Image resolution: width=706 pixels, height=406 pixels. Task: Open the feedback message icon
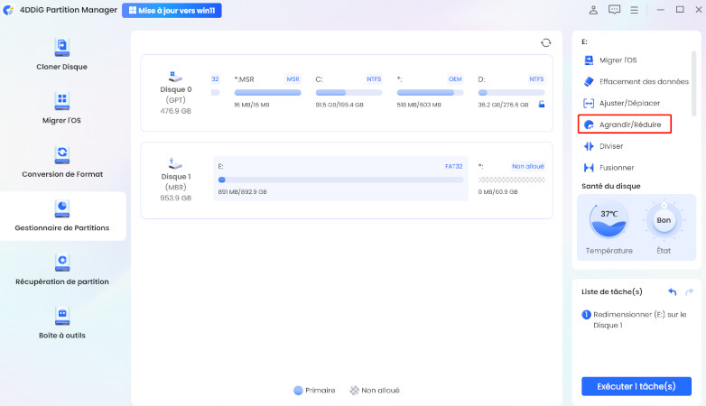click(615, 11)
